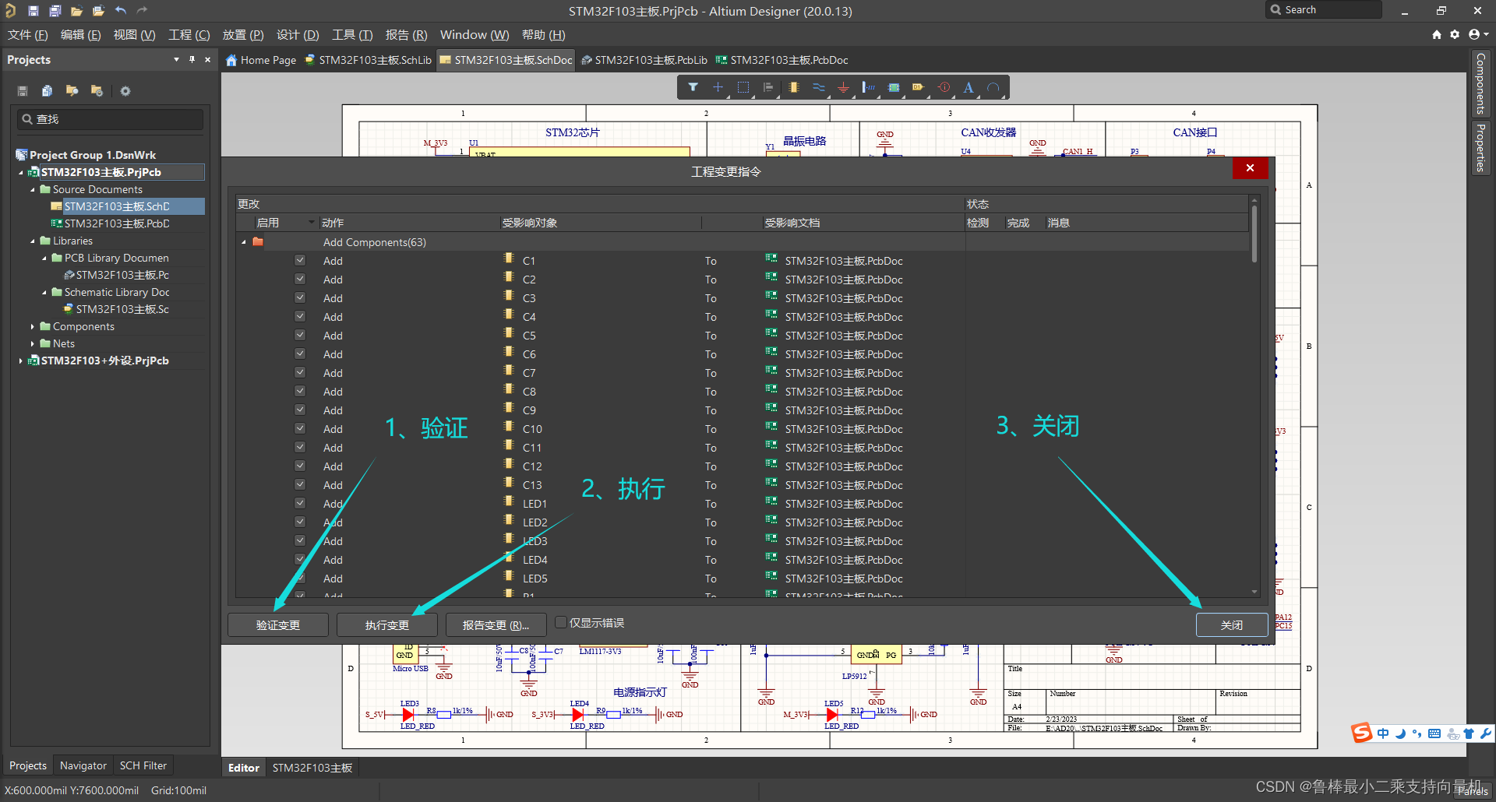
Task: Open the Components side panel tab
Action: [1481, 83]
